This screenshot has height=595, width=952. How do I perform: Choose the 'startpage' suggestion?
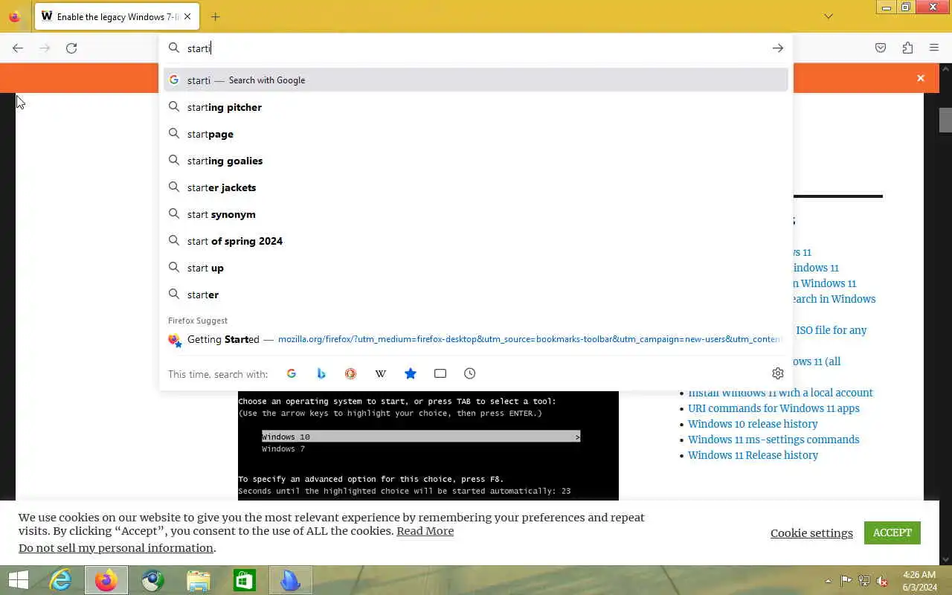(476, 134)
